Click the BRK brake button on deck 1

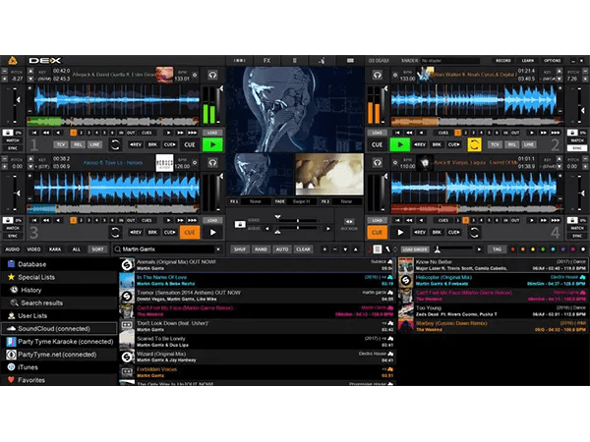click(x=152, y=144)
